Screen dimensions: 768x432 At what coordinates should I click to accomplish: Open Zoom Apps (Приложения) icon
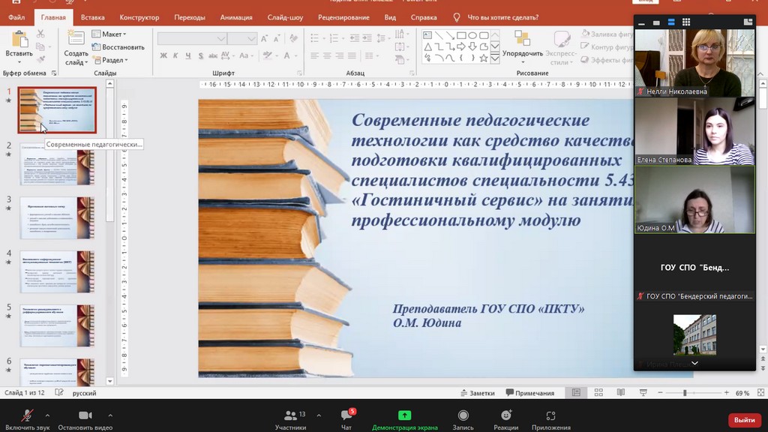pyautogui.click(x=550, y=416)
